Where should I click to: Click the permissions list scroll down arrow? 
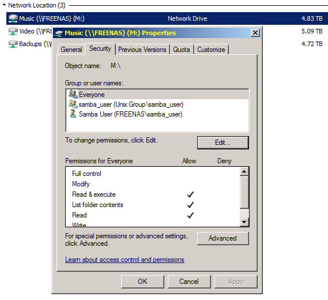point(244,222)
